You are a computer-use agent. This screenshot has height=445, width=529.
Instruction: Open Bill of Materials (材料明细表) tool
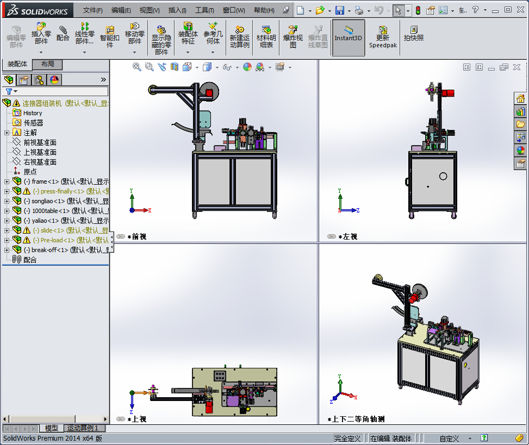tap(266, 37)
